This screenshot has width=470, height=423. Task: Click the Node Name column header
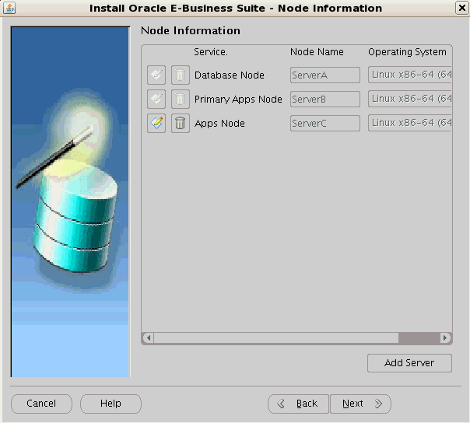coord(317,52)
